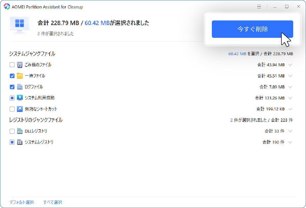Select the DLLレジストリ label
Image resolution: width=306 pixels, height=208 pixels.
point(36,131)
